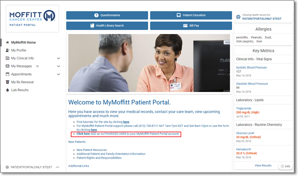Click the Hematocrit metric link
299x177 pixels.
pyautogui.click(x=243, y=149)
